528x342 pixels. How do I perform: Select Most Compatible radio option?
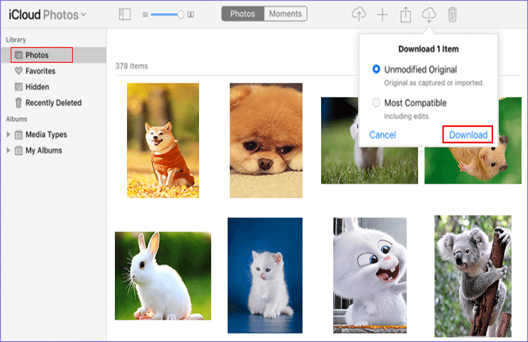376,103
